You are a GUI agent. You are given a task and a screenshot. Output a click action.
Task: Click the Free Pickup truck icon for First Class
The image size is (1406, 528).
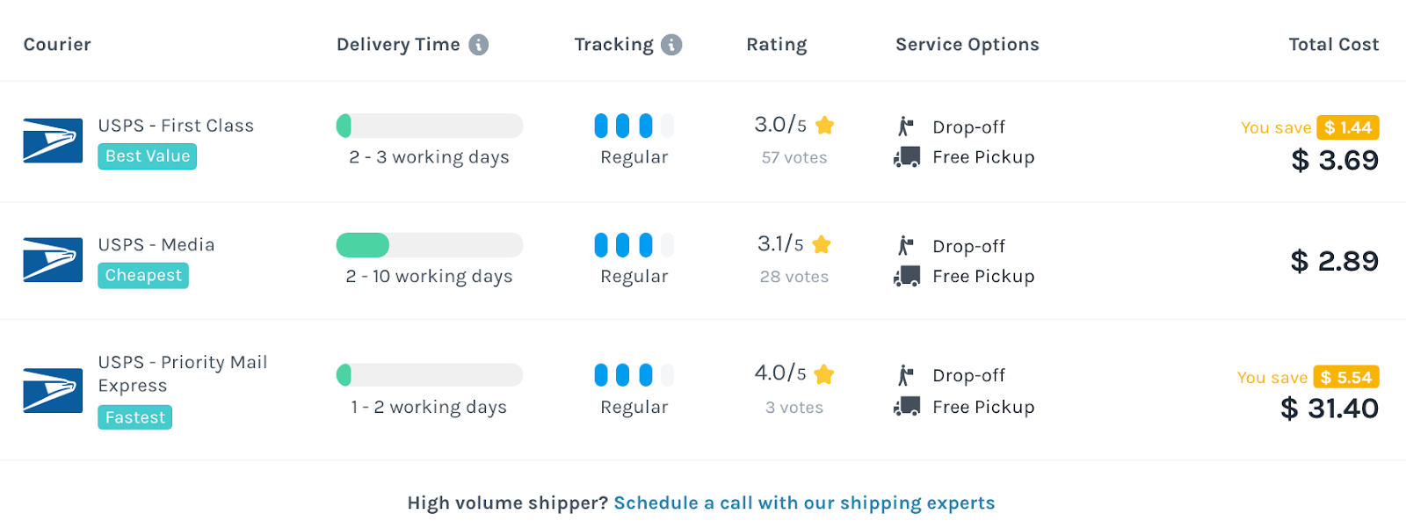point(906,157)
